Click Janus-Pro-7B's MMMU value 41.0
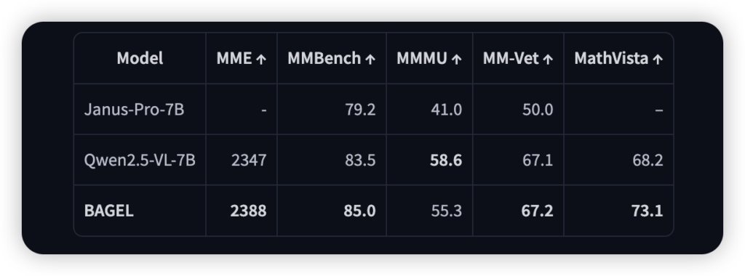This screenshot has width=745, height=276. 447,110
